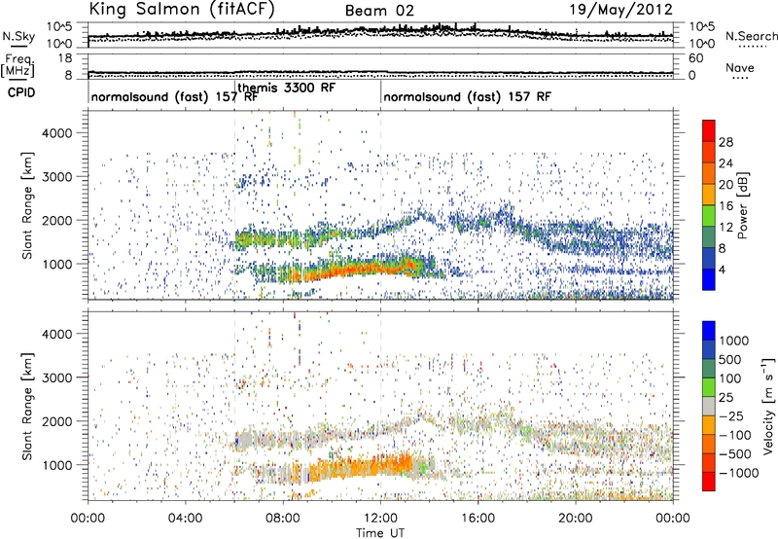Click the '10^5' tick left of the N.Sky panel
The image size is (778, 539).
[59, 26]
